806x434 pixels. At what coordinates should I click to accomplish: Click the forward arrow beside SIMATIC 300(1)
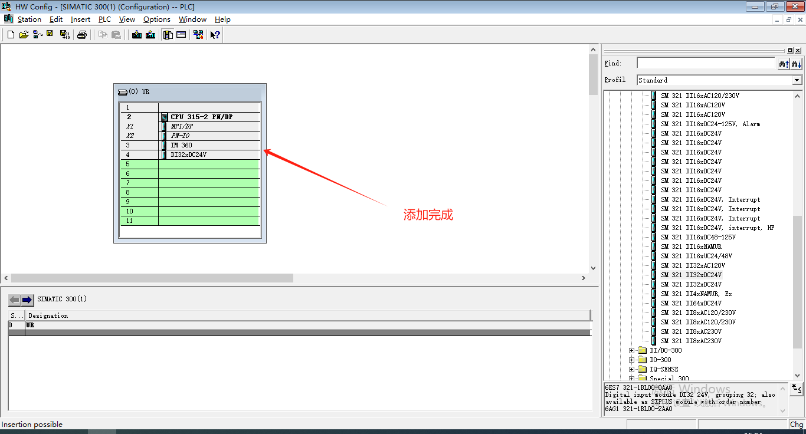click(27, 300)
